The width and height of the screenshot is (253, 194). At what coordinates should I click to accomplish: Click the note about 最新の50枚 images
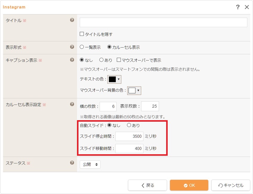123,117
